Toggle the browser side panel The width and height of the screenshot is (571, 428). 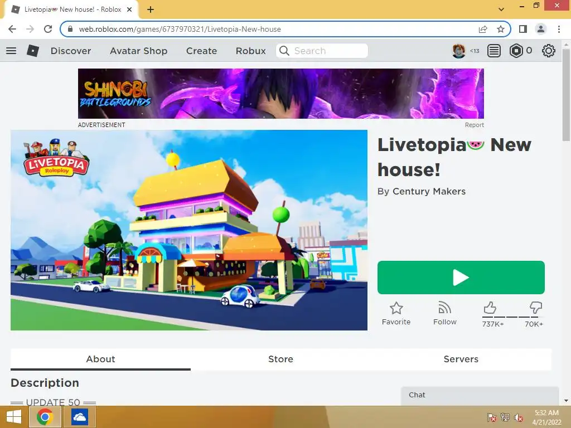pos(523,29)
